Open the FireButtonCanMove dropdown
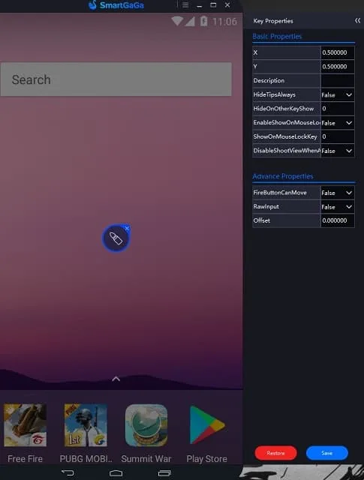 pos(337,193)
